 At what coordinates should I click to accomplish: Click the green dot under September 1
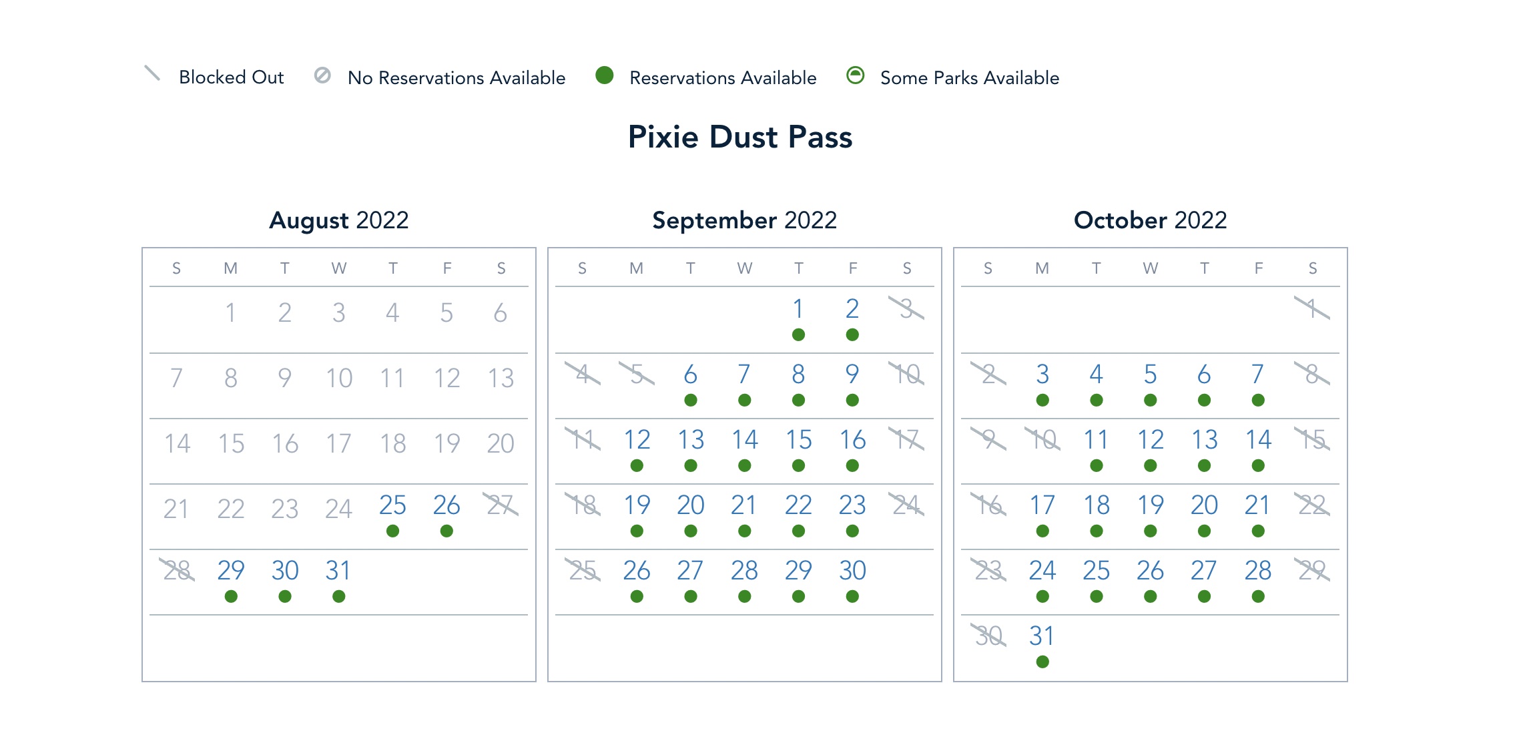click(x=798, y=335)
